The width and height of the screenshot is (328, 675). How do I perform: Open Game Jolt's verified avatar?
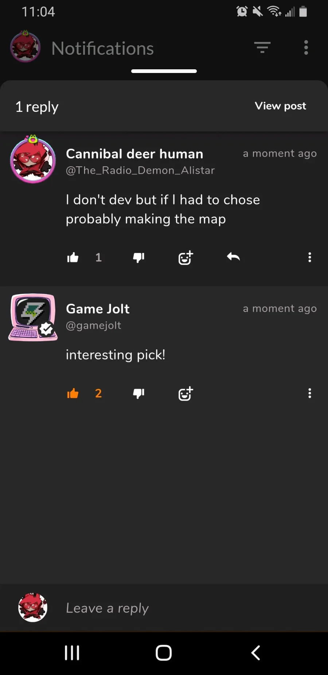pyautogui.click(x=33, y=317)
